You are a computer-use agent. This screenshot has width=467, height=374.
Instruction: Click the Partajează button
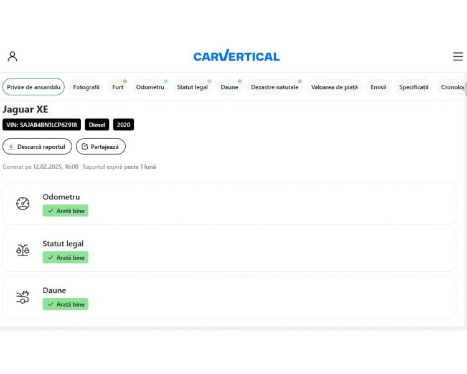click(101, 146)
